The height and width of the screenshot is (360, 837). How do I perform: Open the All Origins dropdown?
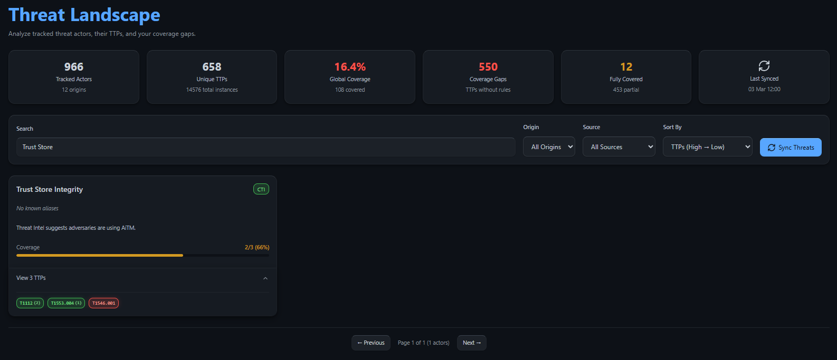[549, 147]
